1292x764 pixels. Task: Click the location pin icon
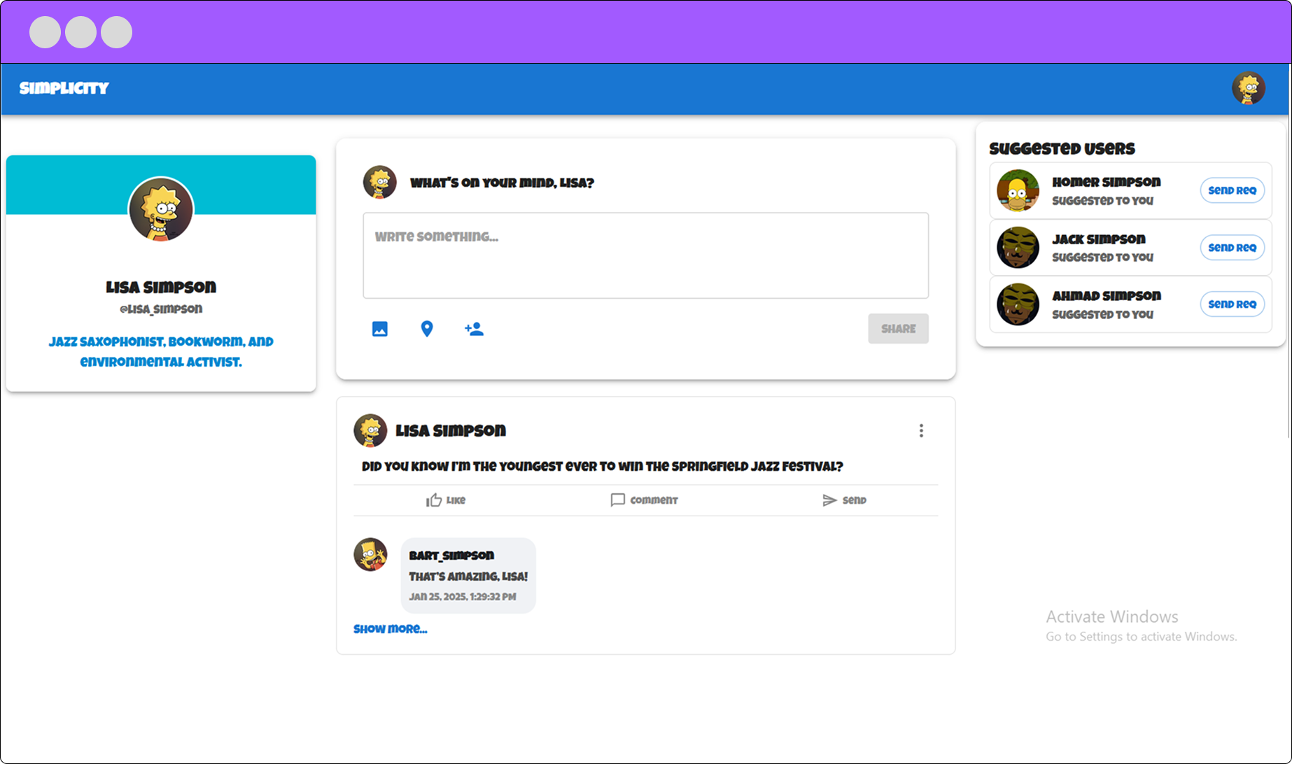point(427,329)
